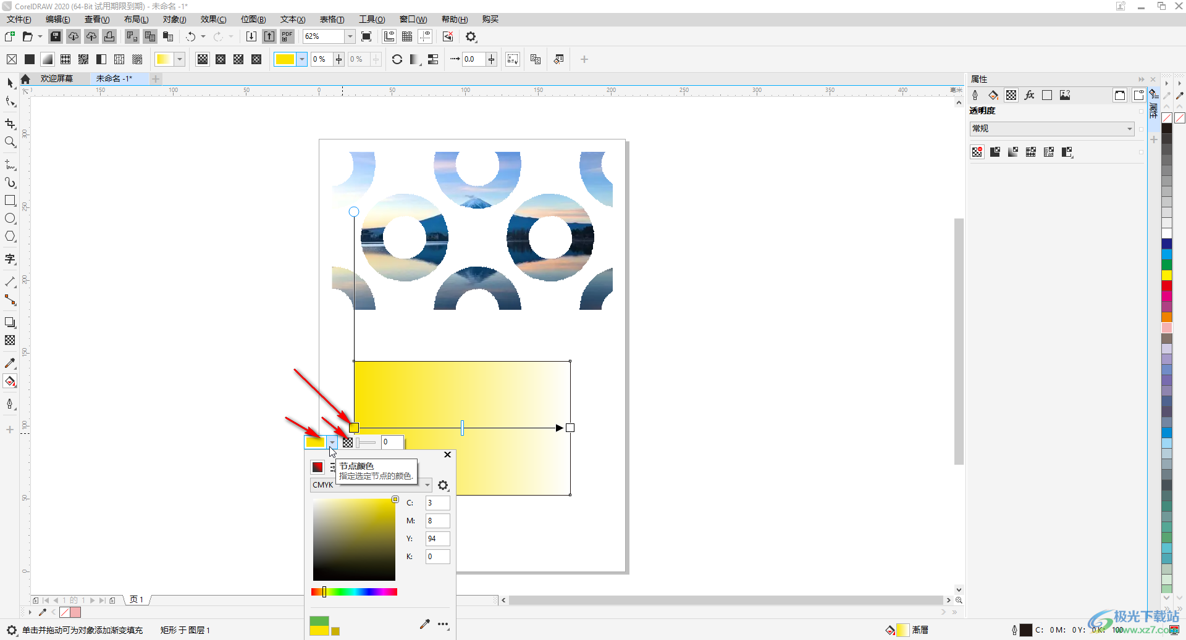Open the 购买 menu link
The height and width of the screenshot is (640, 1186).
[x=490, y=19]
